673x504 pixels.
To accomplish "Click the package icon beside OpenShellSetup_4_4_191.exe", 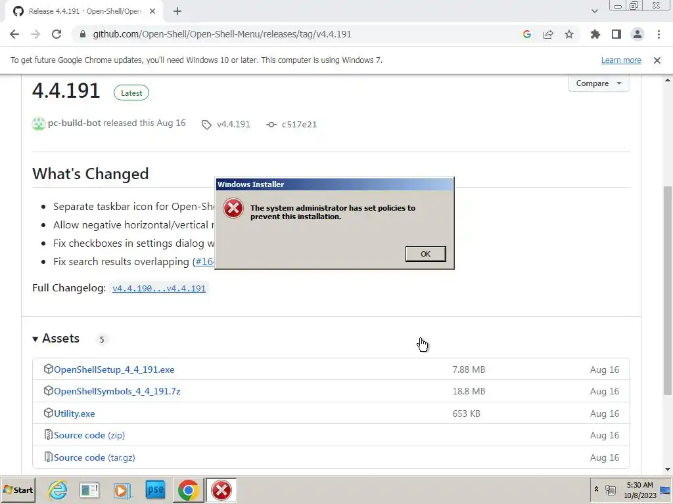I will (x=49, y=369).
